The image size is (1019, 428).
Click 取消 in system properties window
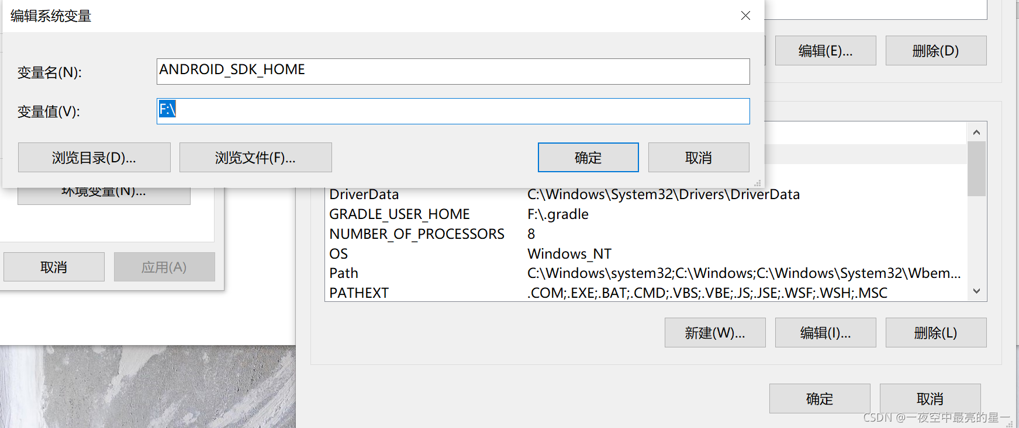click(x=54, y=267)
